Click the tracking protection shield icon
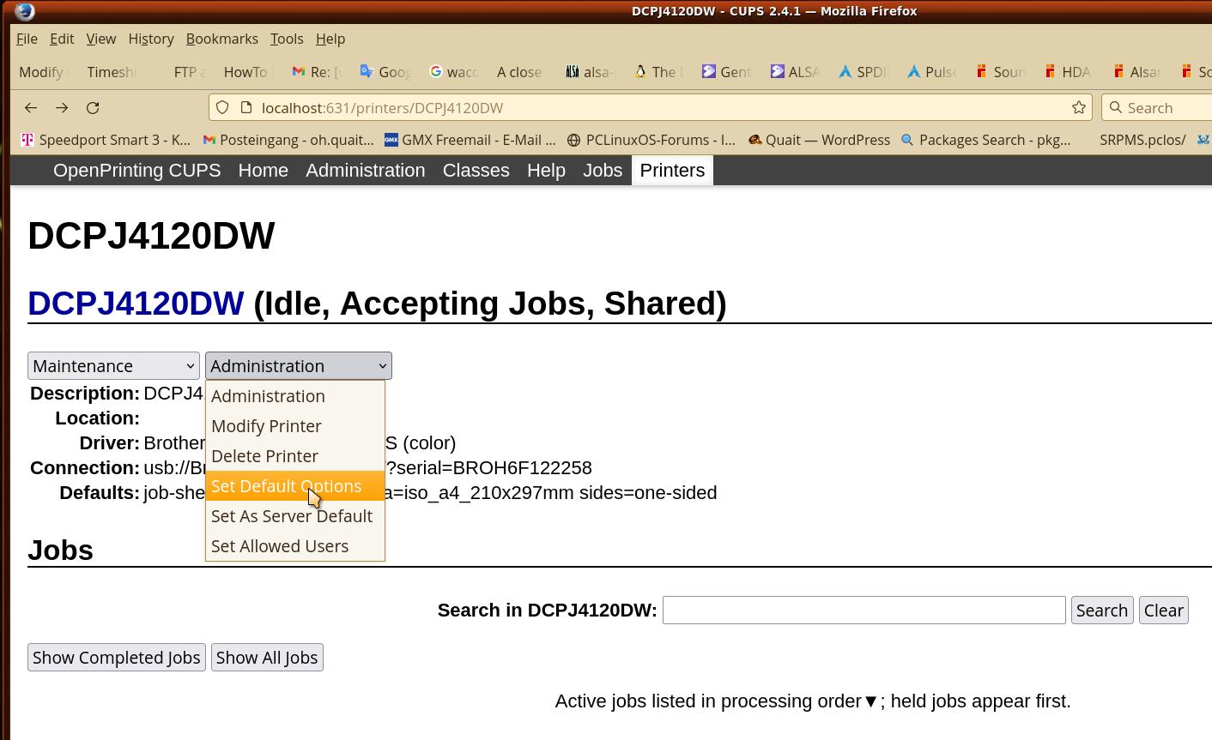This screenshot has width=1212, height=740. [222, 108]
